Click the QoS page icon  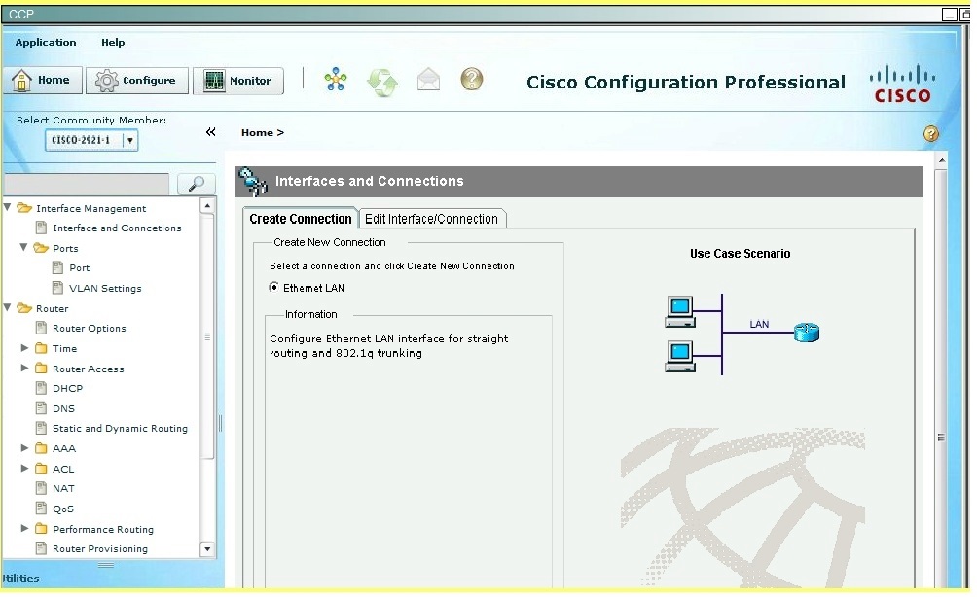pos(41,509)
